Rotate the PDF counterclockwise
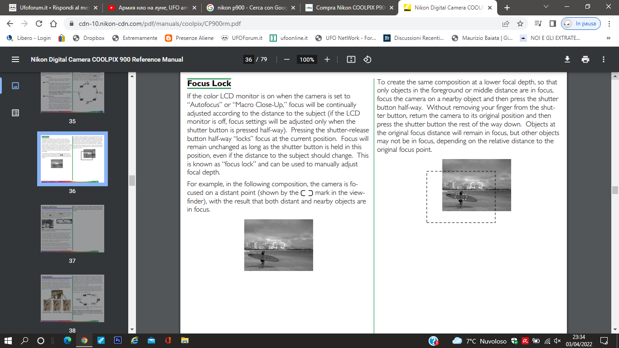Viewport: 619px width, 348px height. click(368, 59)
